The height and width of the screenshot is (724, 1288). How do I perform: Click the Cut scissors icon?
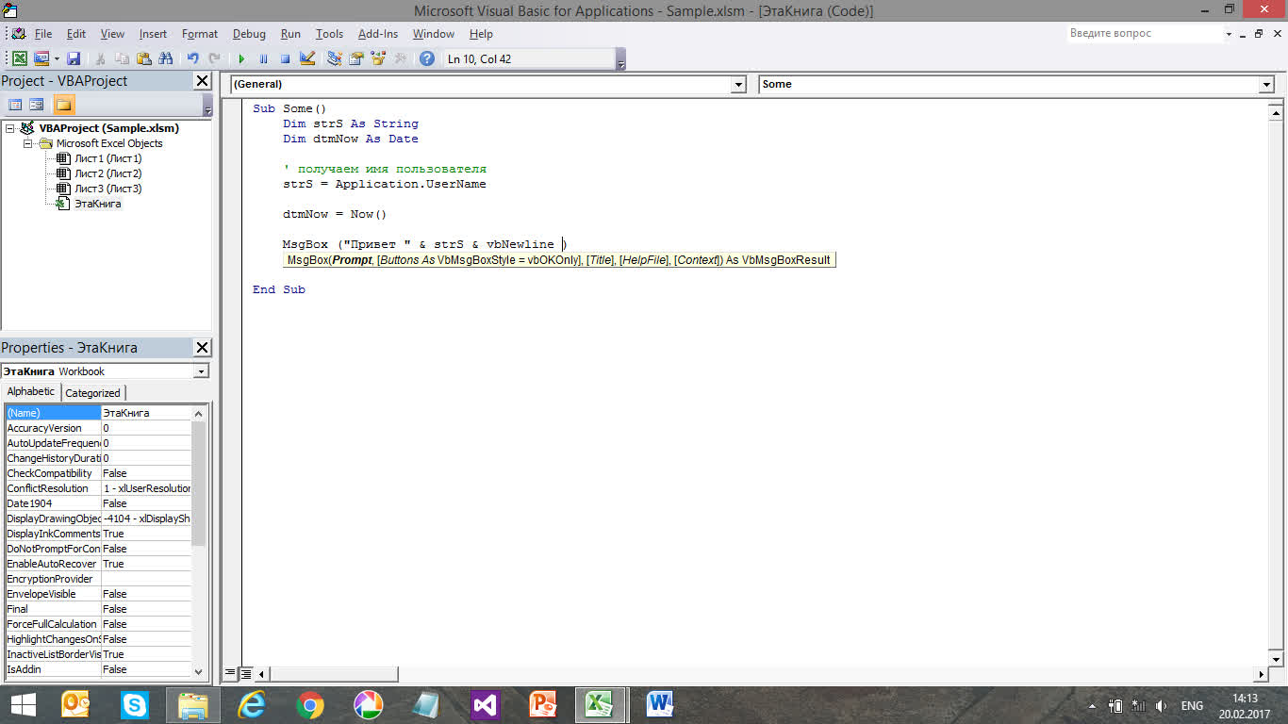(x=101, y=58)
